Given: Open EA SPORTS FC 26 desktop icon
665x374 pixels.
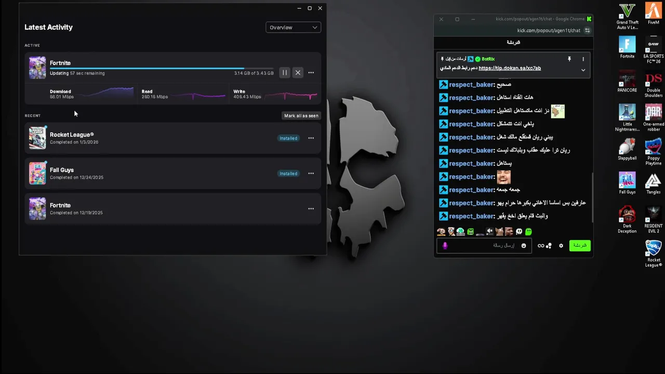Looking at the screenshot, I should point(653,50).
